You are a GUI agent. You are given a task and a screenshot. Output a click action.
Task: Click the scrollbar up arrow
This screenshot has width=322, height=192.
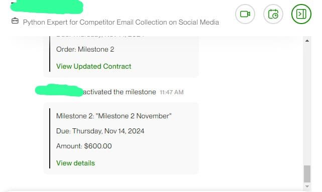click(x=307, y=41)
